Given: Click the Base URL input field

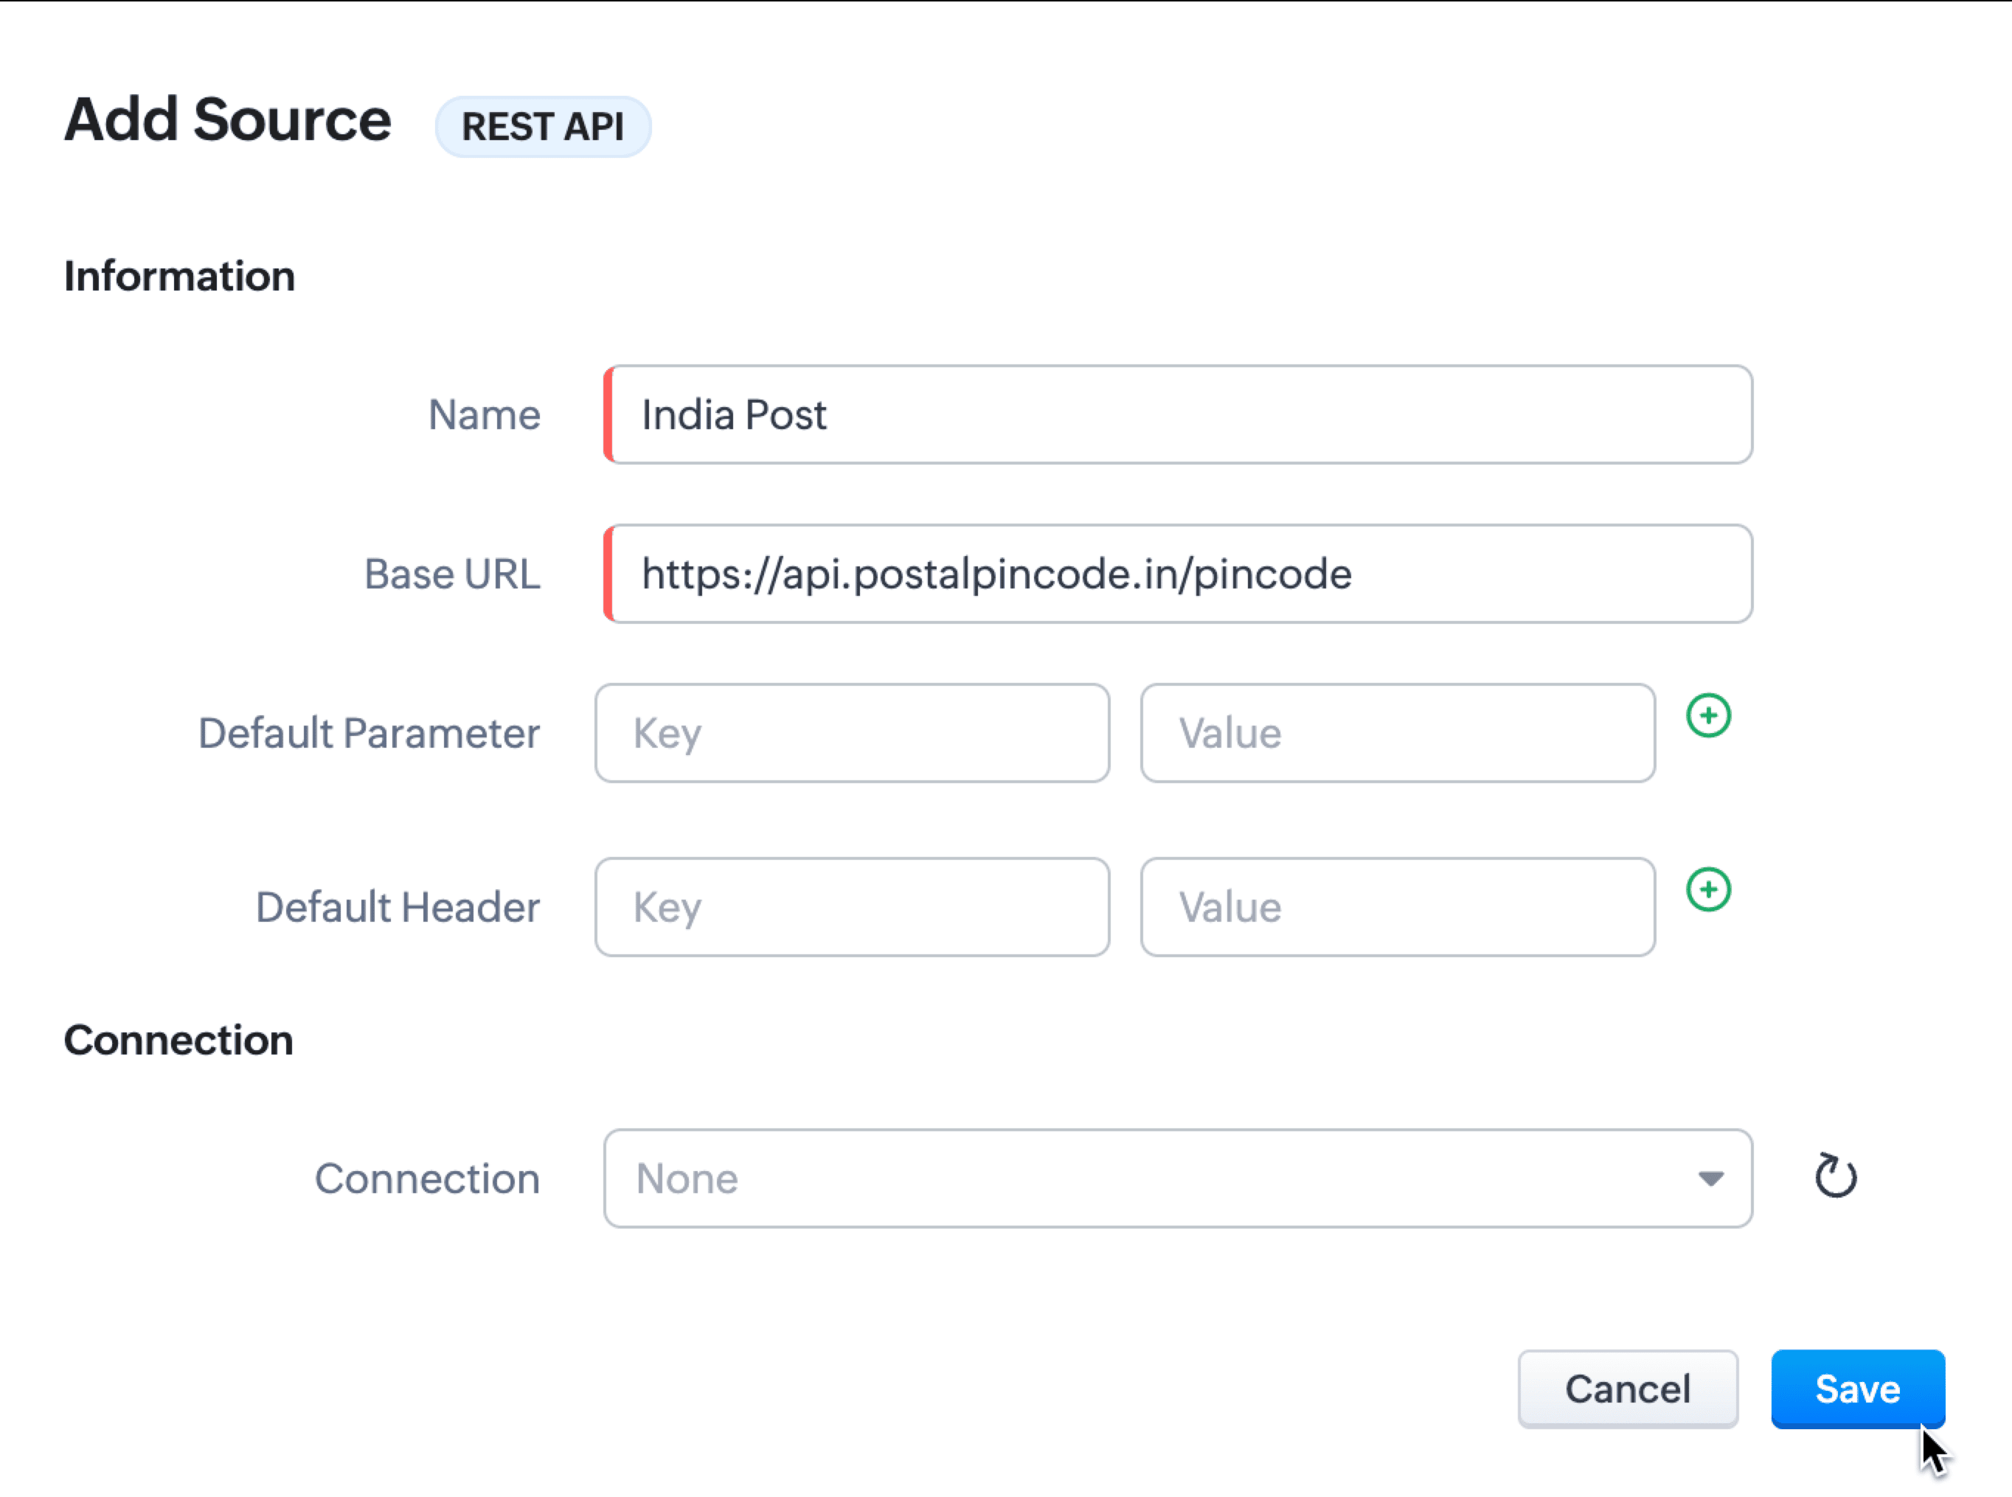Looking at the screenshot, I should (1178, 574).
